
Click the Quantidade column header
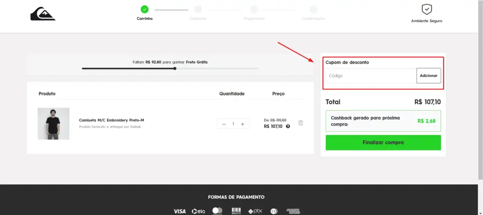click(x=232, y=93)
